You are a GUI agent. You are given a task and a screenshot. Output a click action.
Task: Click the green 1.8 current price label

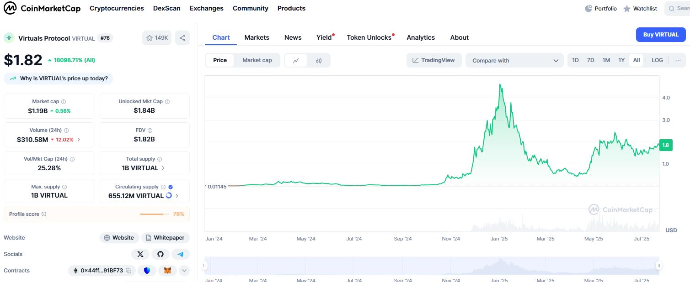coord(666,145)
